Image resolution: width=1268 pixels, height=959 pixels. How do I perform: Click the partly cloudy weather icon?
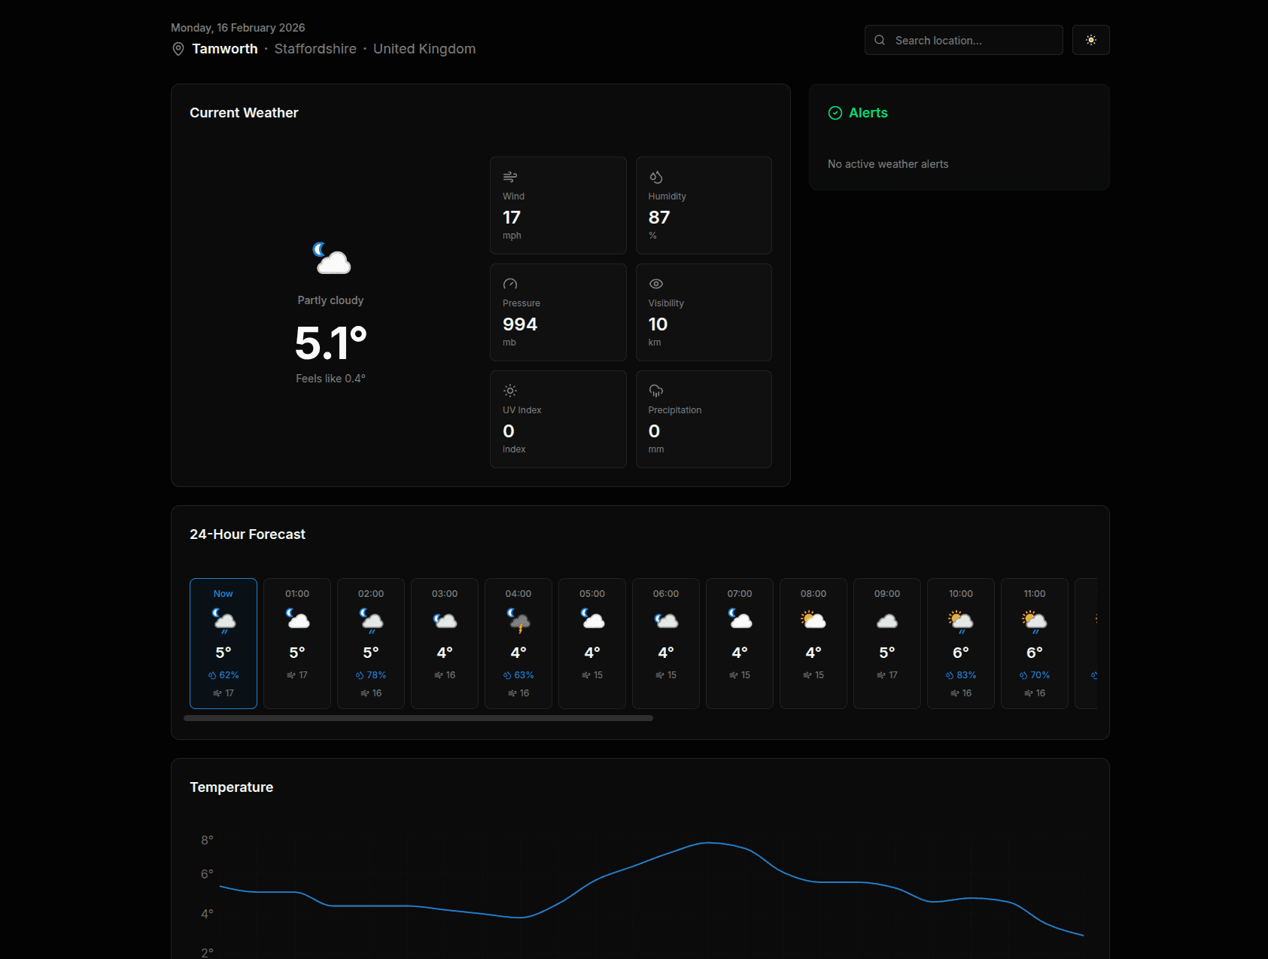point(330,259)
